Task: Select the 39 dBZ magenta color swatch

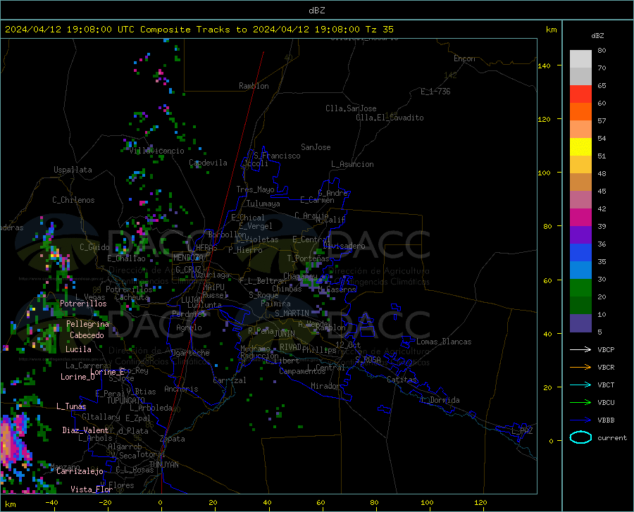Action: coord(580,218)
